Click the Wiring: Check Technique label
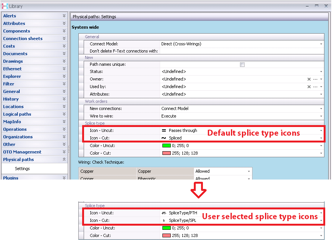Screen dimensions: 332x240 [x=101, y=162]
